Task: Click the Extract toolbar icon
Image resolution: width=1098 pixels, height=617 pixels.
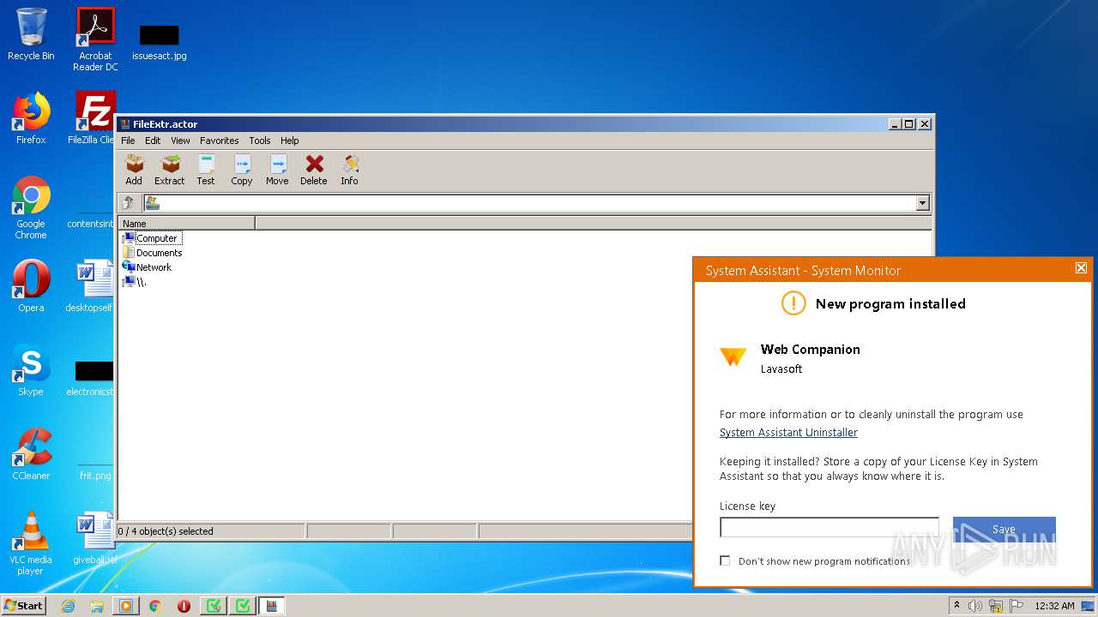Action: coord(170,169)
